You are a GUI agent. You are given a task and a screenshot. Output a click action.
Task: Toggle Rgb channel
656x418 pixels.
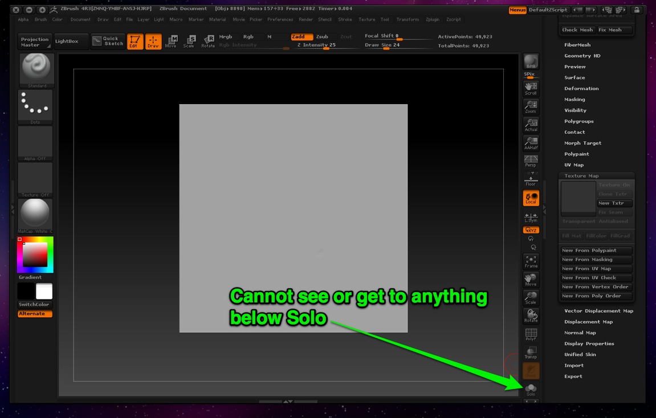[248, 37]
